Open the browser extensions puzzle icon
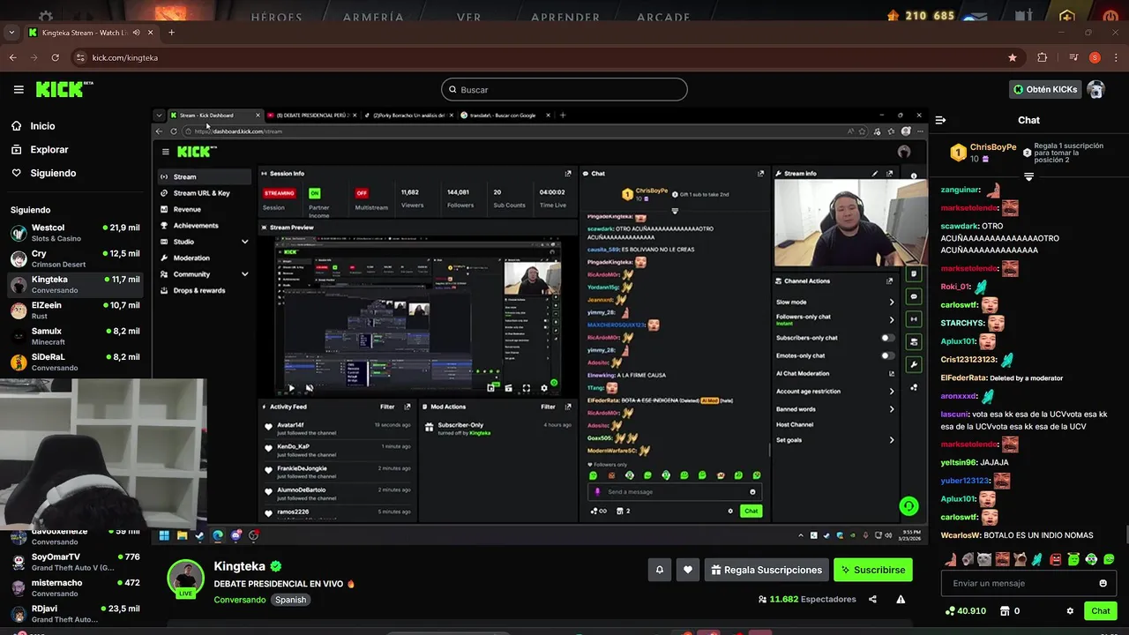Viewport: 1129px width, 635px height. pos(1043,57)
